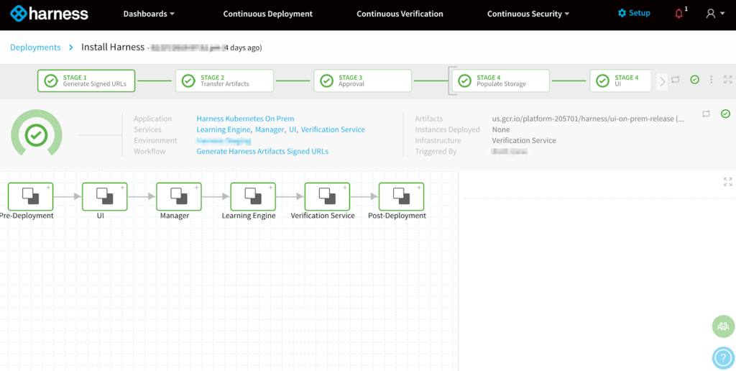Click the large green success status circle
This screenshot has height=371, width=736.
click(36, 134)
